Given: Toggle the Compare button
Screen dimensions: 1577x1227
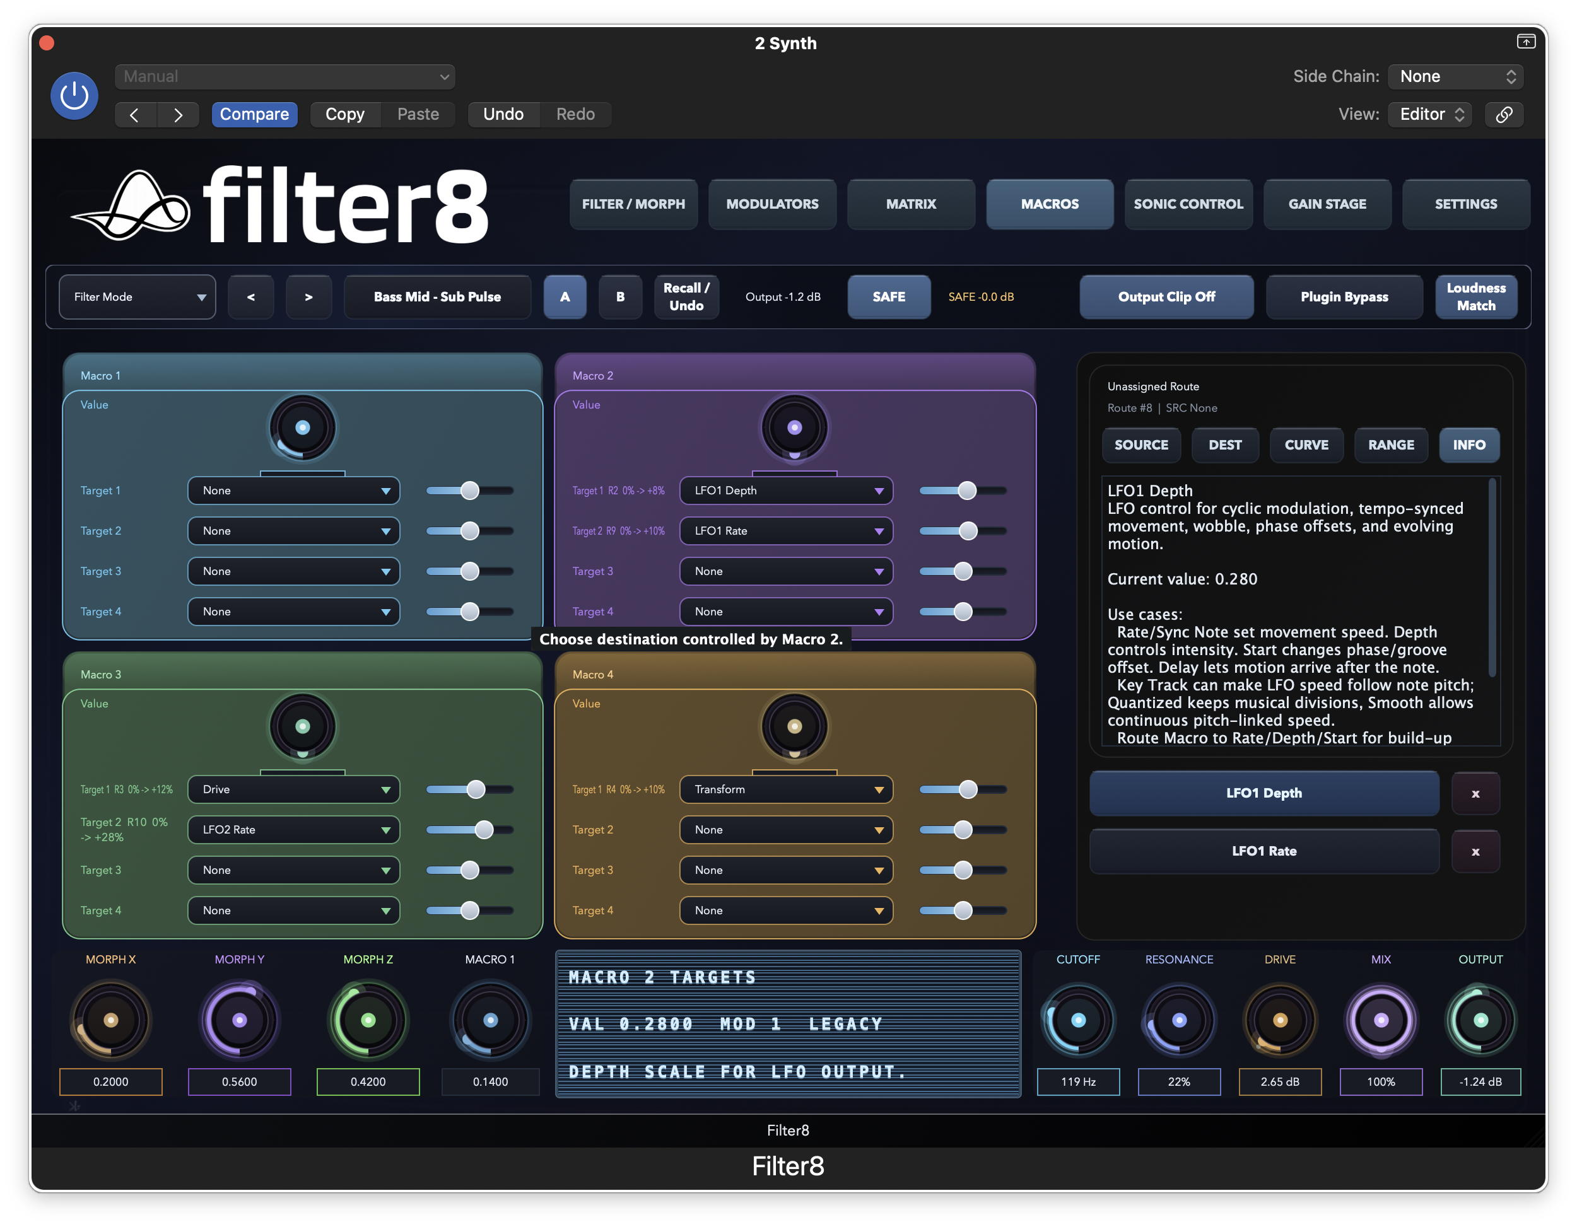Looking at the screenshot, I should (x=254, y=114).
